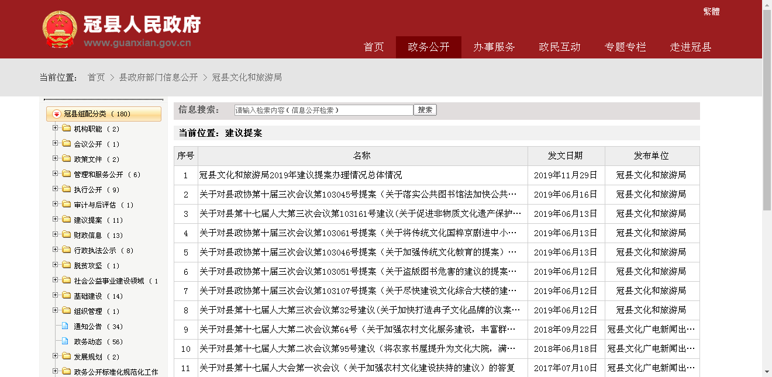Expand the 建议提案 tree node

(x=55, y=219)
